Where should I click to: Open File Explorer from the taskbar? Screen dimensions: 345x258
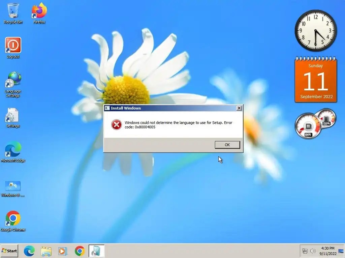pos(46,251)
